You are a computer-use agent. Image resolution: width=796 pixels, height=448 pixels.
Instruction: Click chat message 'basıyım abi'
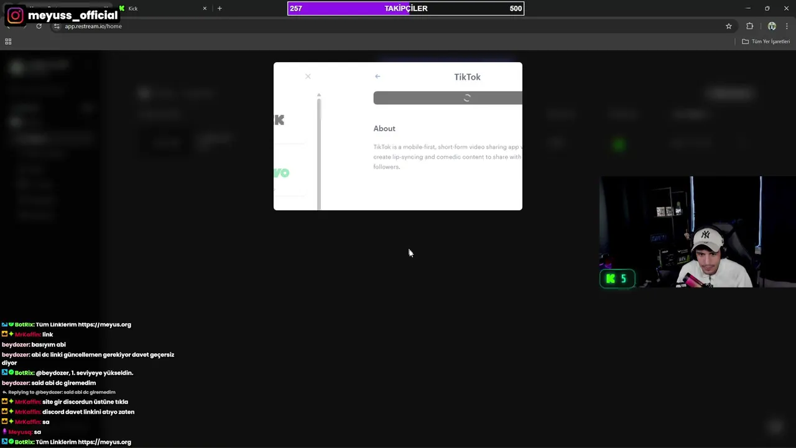pos(49,345)
